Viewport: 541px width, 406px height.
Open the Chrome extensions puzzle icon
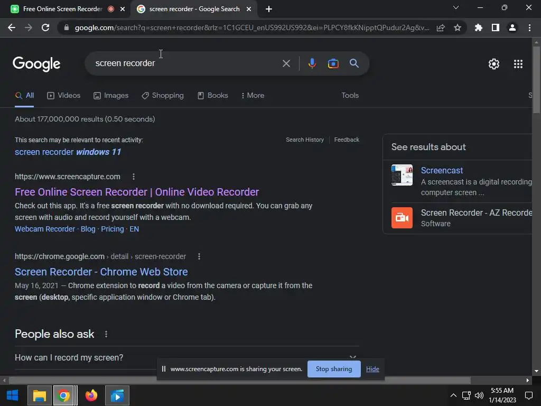(x=478, y=27)
